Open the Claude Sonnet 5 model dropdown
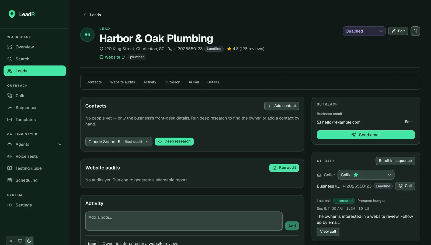The image size is (431, 245). pyautogui.click(x=119, y=142)
